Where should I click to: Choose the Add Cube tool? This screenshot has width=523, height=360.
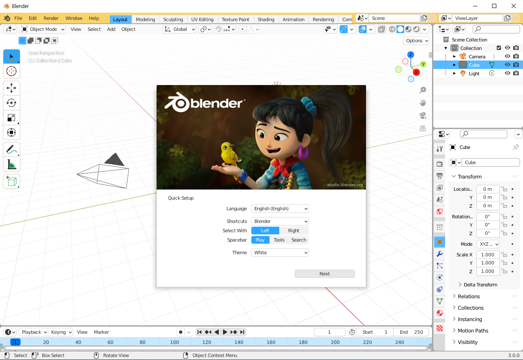pyautogui.click(x=11, y=181)
